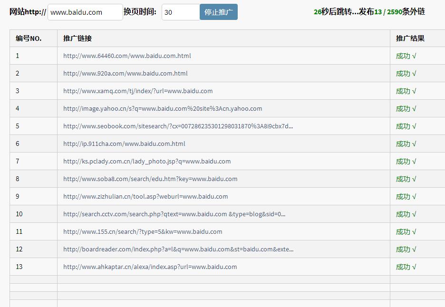Click 成功 result in row 6
Screen dimensions: 445x307
click(x=406, y=144)
